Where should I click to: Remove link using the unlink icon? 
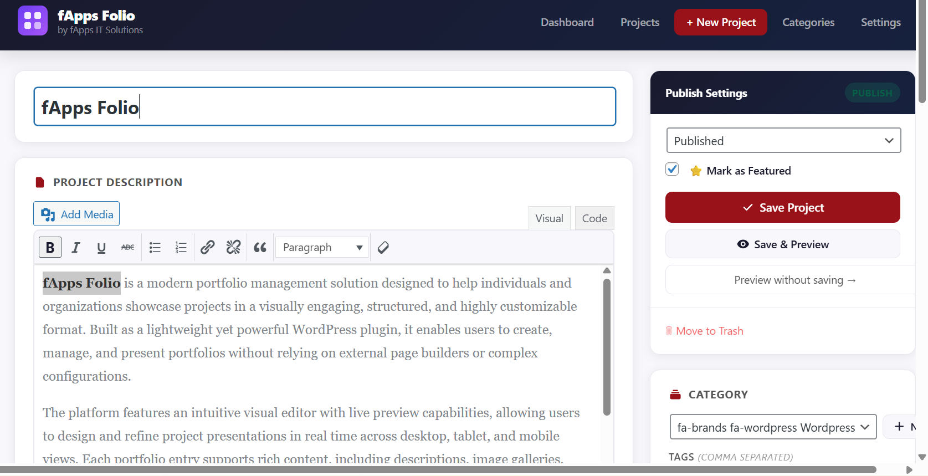(233, 247)
